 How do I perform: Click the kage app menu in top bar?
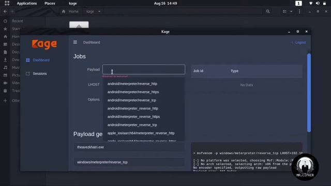73,4
